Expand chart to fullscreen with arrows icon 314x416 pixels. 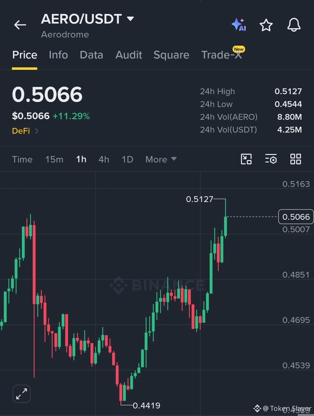22,394
